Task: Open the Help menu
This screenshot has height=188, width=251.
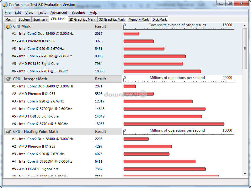Action: coord(93,13)
